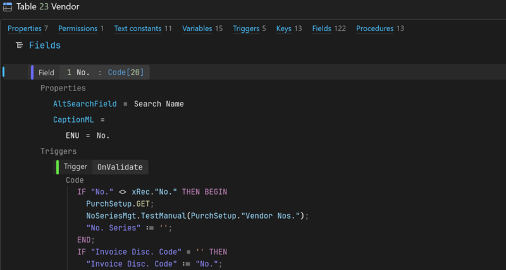The image size is (506, 270).
Task: Click the table icon beside Table 23 Vendor
Action: click(7, 7)
